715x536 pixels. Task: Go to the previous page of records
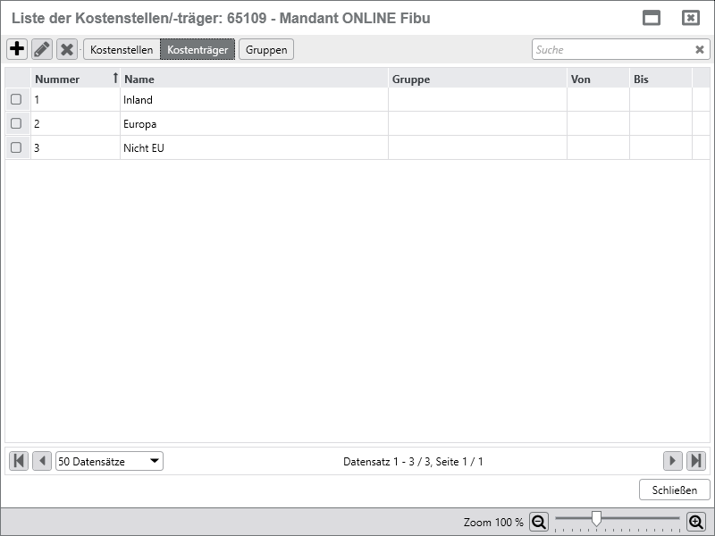[x=42, y=461]
